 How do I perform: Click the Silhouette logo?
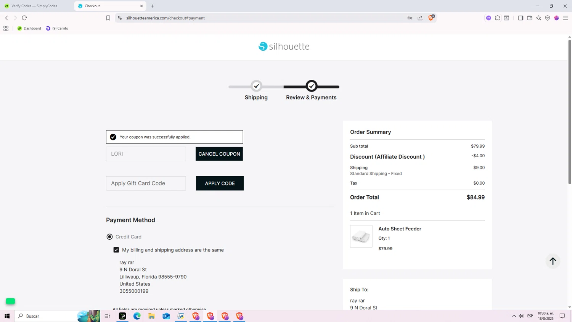coord(284,47)
